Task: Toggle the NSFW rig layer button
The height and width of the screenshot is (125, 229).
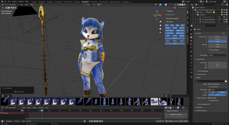Action: pyautogui.click(x=175, y=39)
